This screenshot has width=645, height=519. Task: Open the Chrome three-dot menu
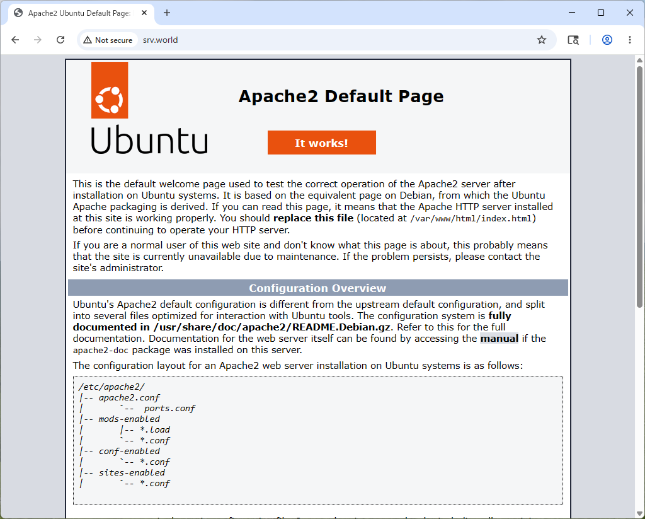(630, 40)
